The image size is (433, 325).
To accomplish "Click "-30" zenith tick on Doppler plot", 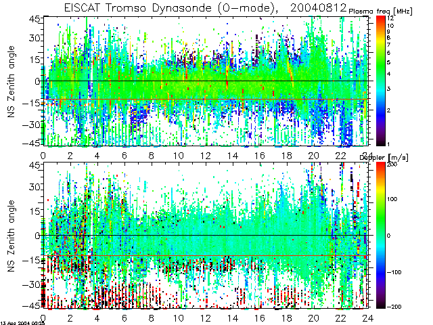I will click(x=31, y=284).
